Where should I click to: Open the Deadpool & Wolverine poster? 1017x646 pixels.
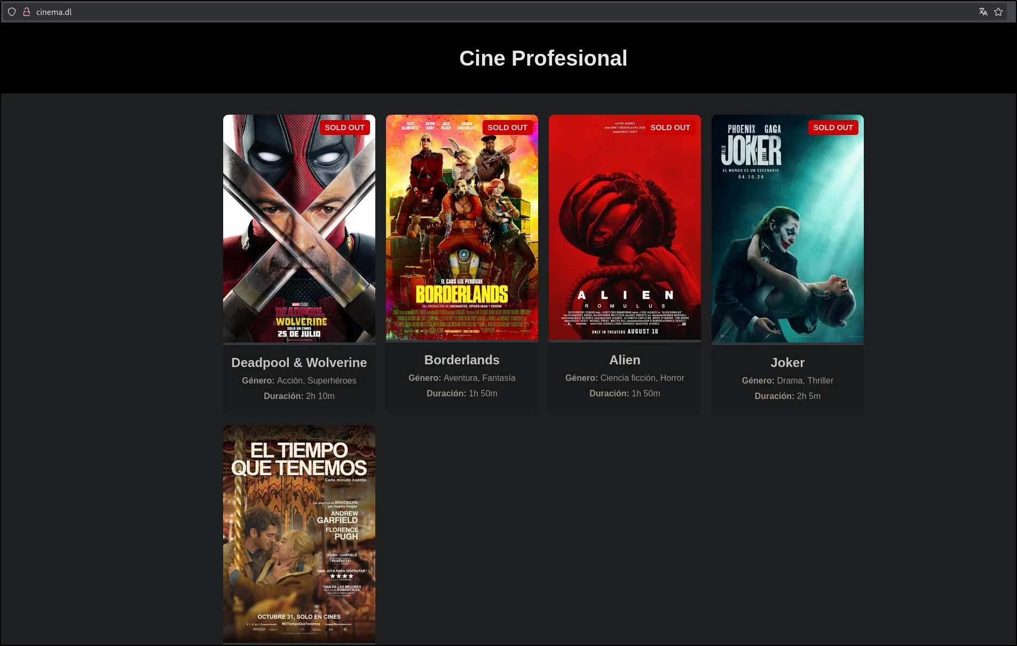299,228
